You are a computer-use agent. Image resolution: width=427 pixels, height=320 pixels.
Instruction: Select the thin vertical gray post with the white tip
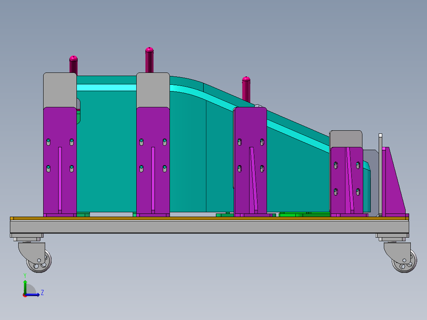(380, 175)
